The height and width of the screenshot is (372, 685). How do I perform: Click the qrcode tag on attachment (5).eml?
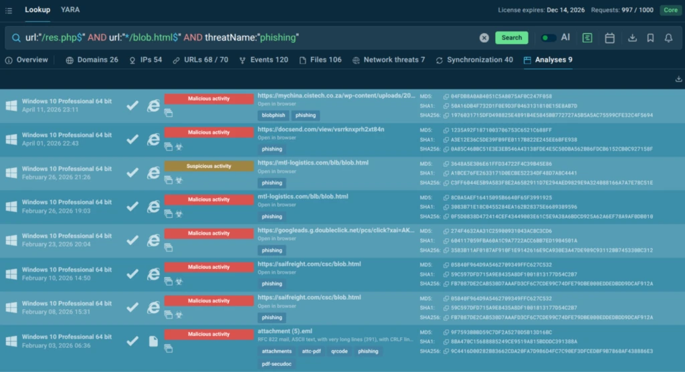[339, 351]
